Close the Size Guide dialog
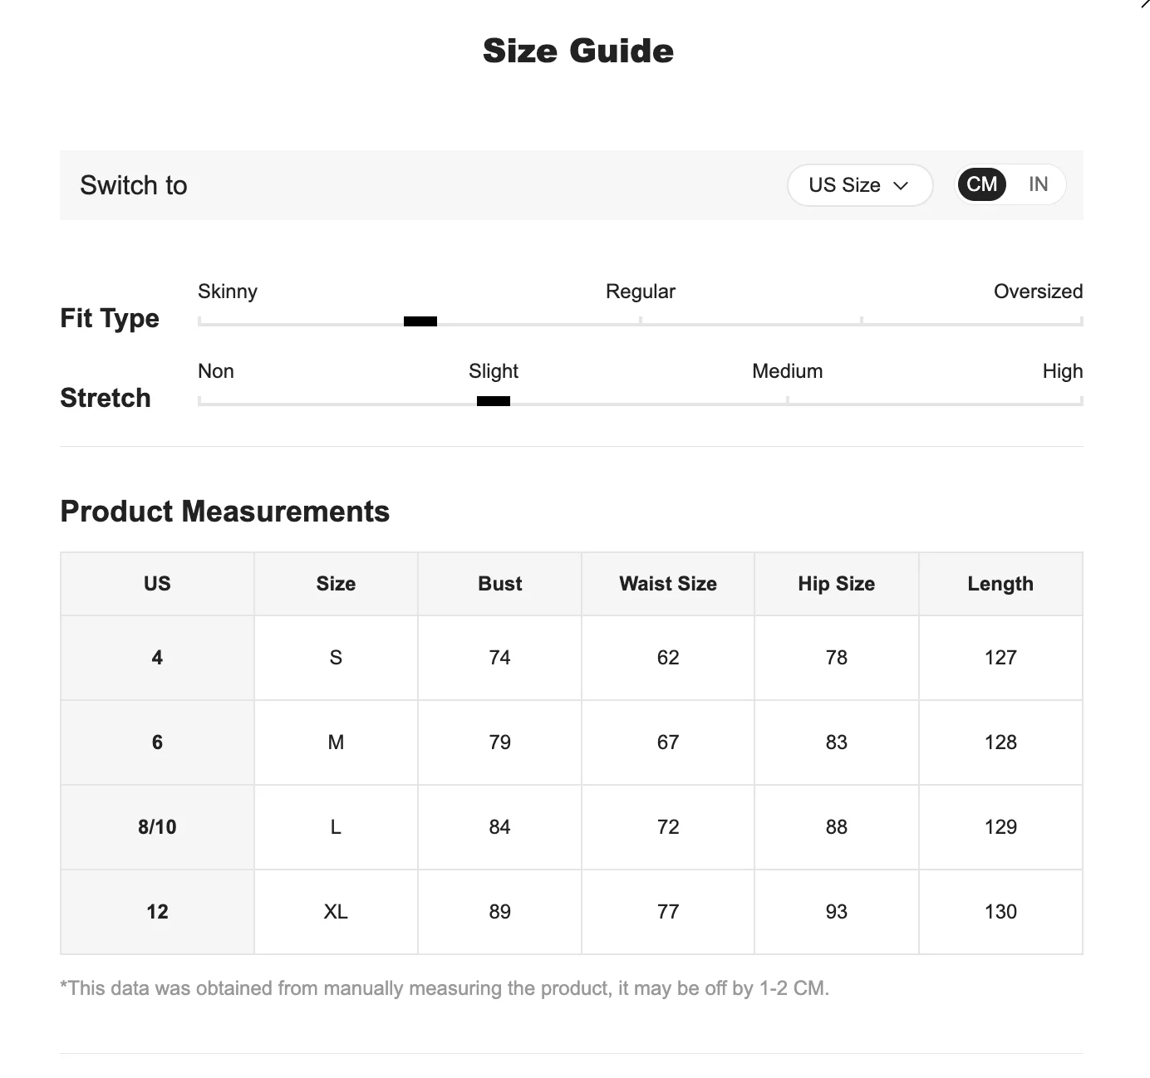The height and width of the screenshot is (1078, 1150). click(1144, 4)
